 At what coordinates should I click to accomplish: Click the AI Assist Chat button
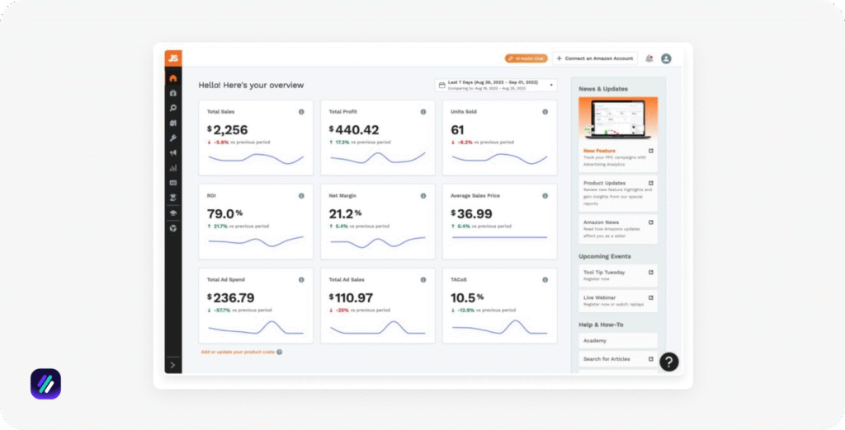tap(526, 58)
